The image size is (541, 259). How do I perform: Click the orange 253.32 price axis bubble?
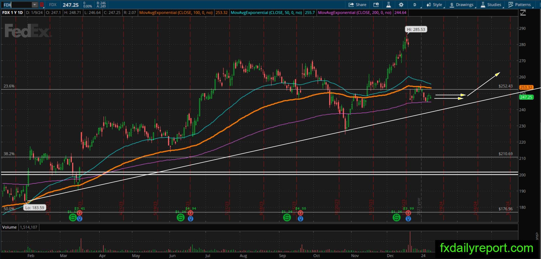[526, 87]
